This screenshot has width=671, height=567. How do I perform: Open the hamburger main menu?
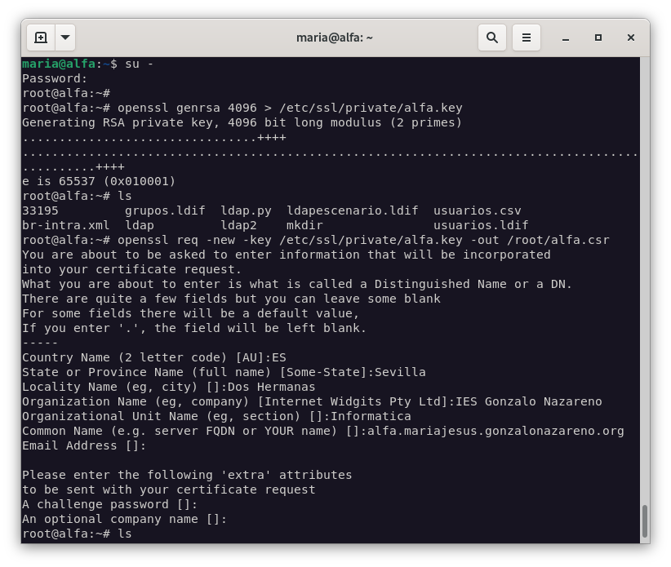tap(527, 38)
